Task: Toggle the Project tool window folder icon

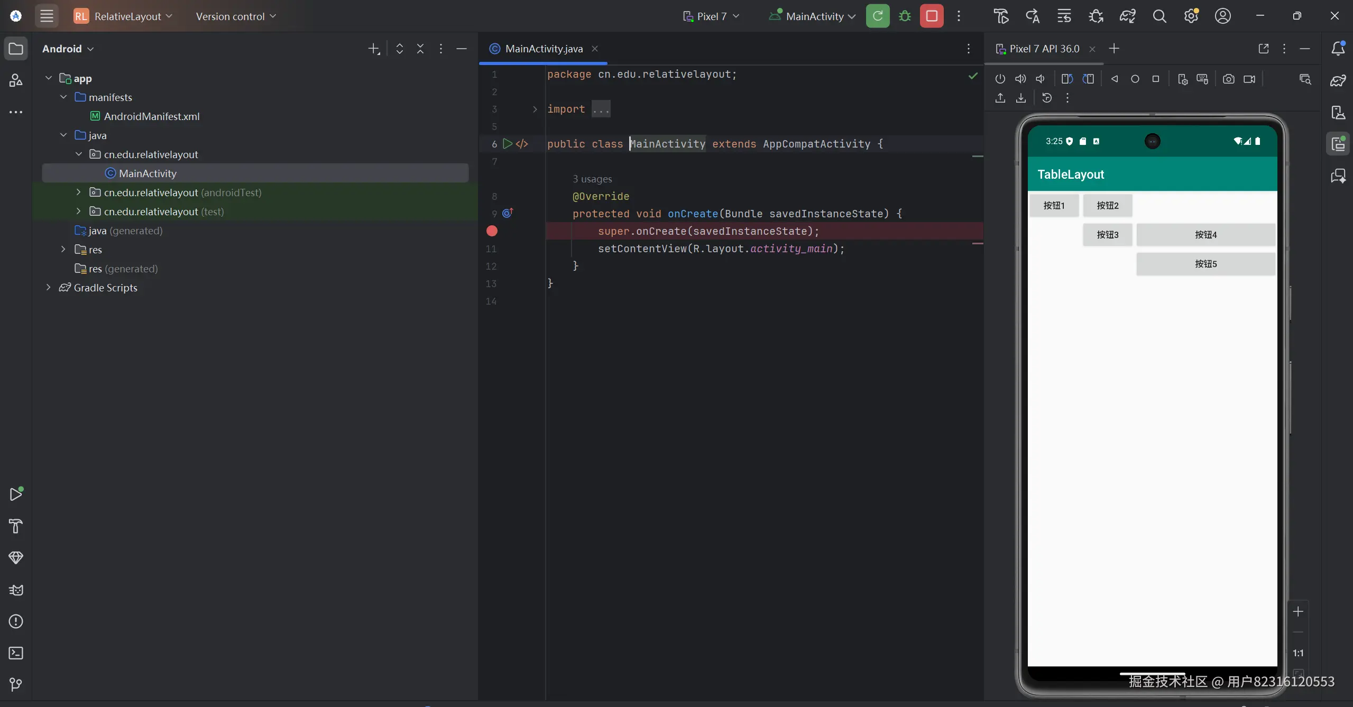Action: pos(16,49)
